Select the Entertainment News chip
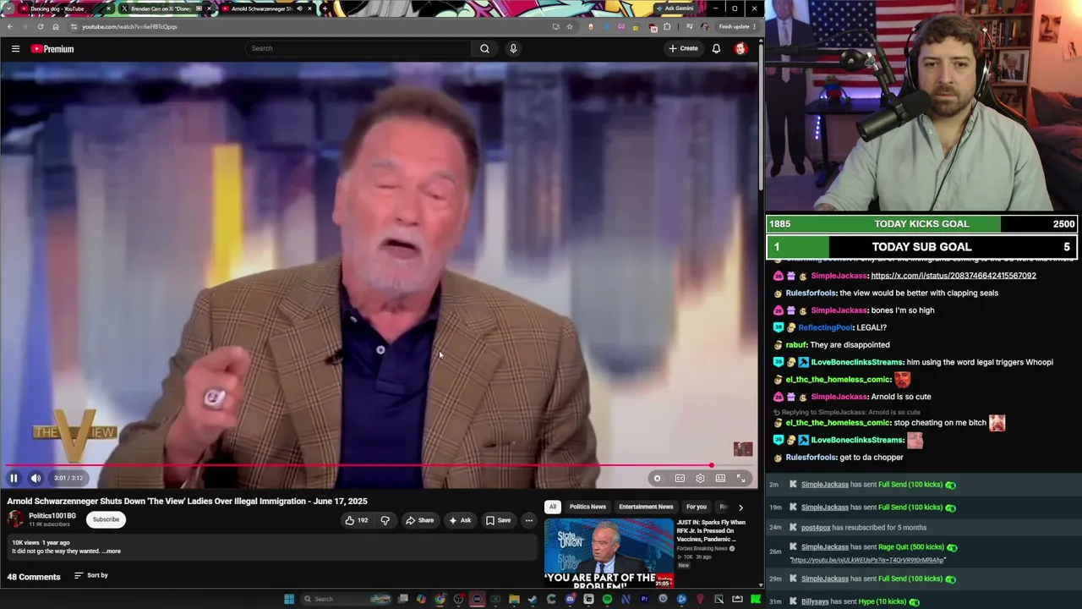Screen dimensions: 1082x609 click(x=646, y=507)
